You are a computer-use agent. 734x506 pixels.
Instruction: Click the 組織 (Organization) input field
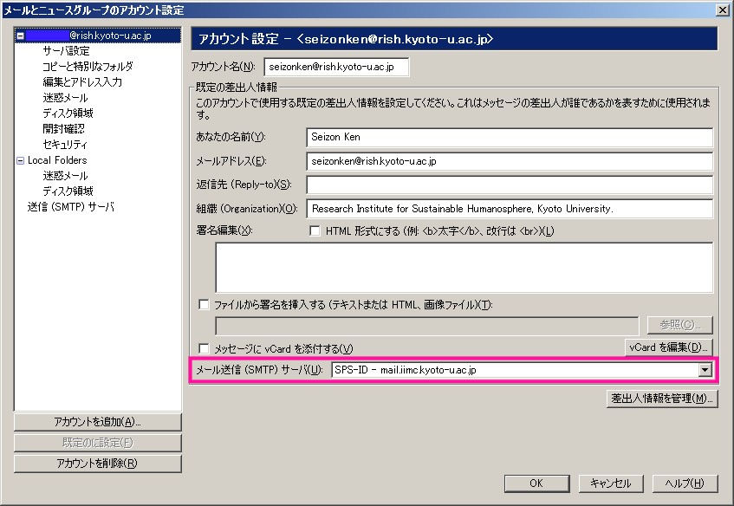click(510, 209)
